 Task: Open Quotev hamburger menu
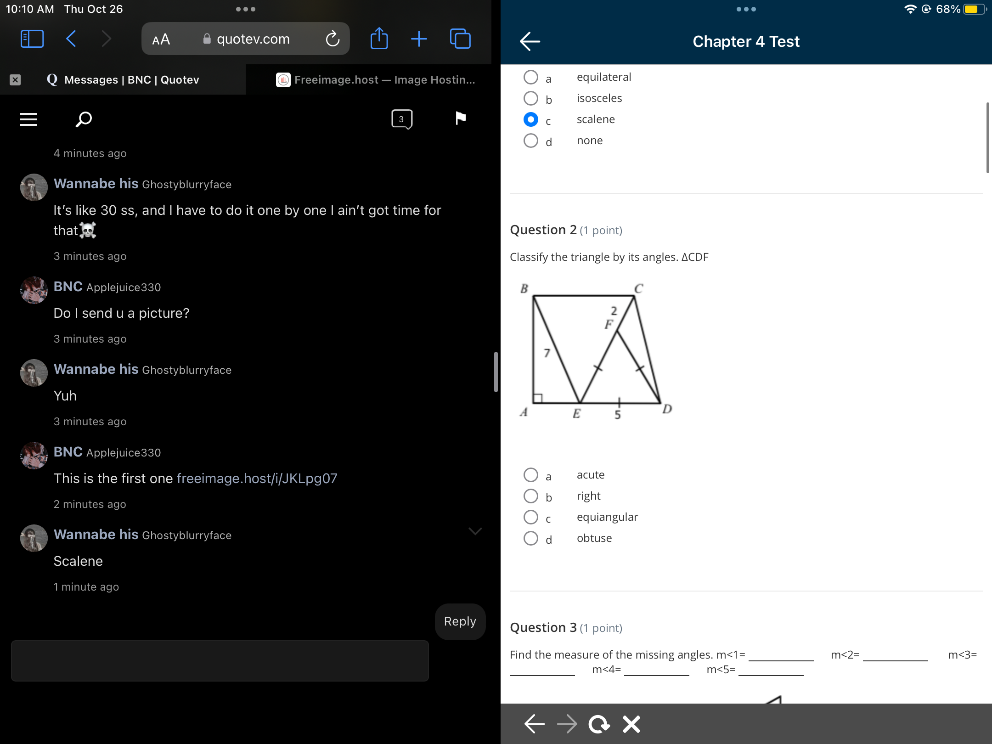tap(28, 119)
